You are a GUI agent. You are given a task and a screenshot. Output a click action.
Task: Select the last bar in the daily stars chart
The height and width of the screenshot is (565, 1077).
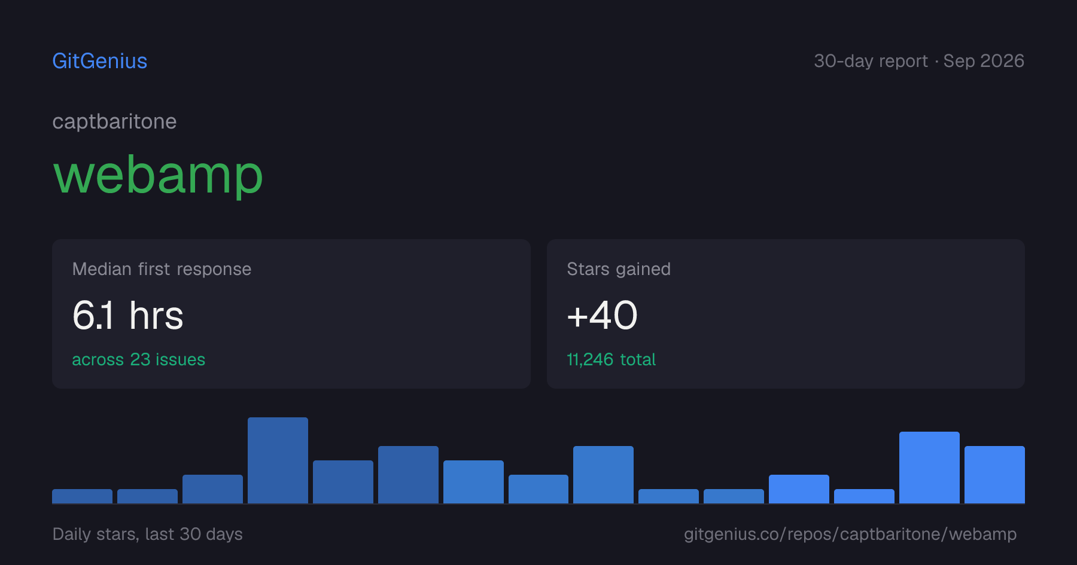(994, 475)
